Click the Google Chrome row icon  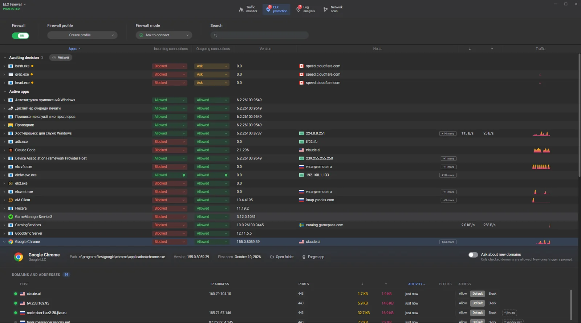click(x=11, y=242)
